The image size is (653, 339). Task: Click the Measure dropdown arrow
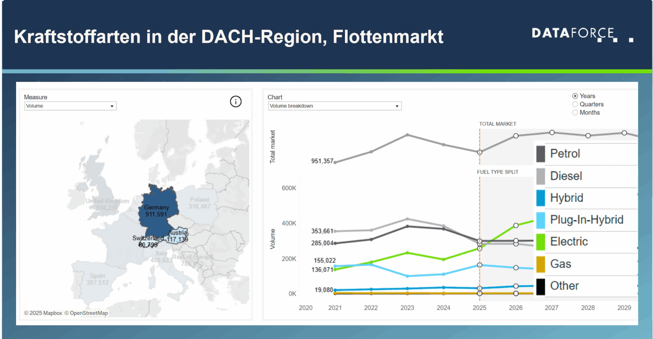click(x=112, y=106)
